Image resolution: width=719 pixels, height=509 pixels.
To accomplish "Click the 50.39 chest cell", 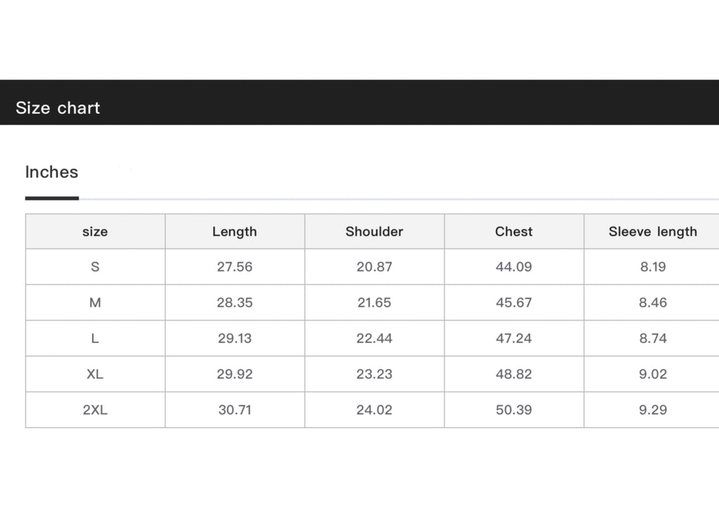I will coord(514,409).
